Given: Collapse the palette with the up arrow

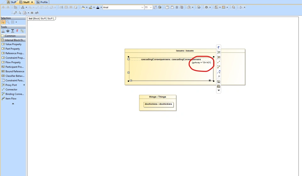Looking at the screenshot, I should [x=13, y=104].
